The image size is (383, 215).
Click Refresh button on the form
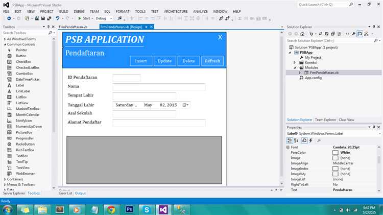tap(212, 61)
